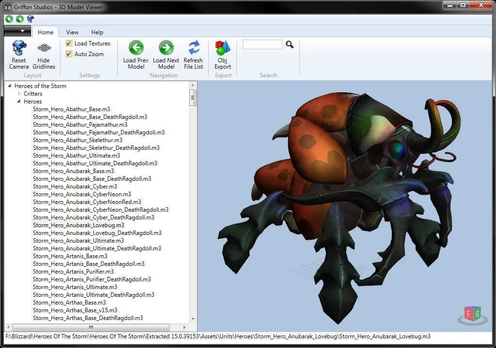Select Storm_Hero_Artanis_Ultimate.m3
Screen dimensions: 496x348
(75, 287)
